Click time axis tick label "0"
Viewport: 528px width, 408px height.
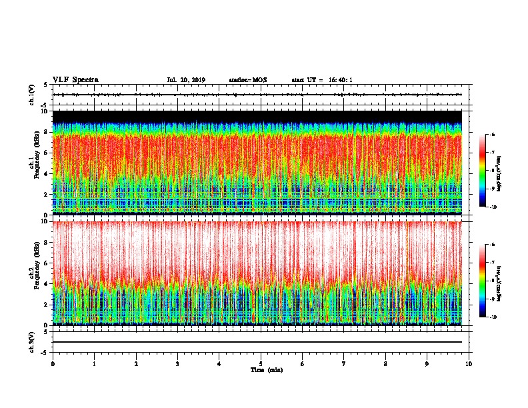point(53,363)
